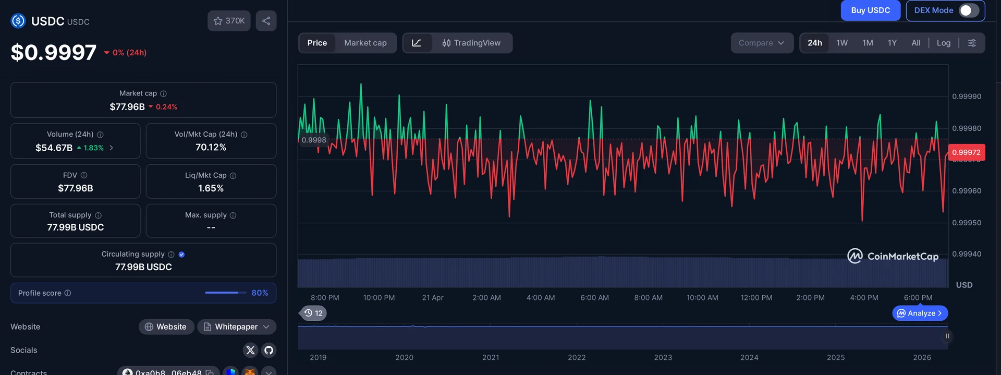The height and width of the screenshot is (375, 1001).
Task: Switch to the Market cap tab
Action: 365,43
